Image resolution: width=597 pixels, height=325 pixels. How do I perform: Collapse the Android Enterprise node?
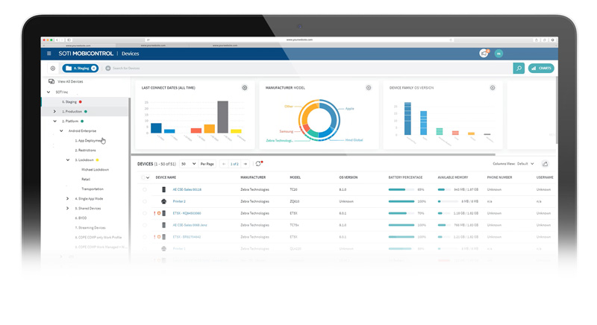click(x=61, y=130)
